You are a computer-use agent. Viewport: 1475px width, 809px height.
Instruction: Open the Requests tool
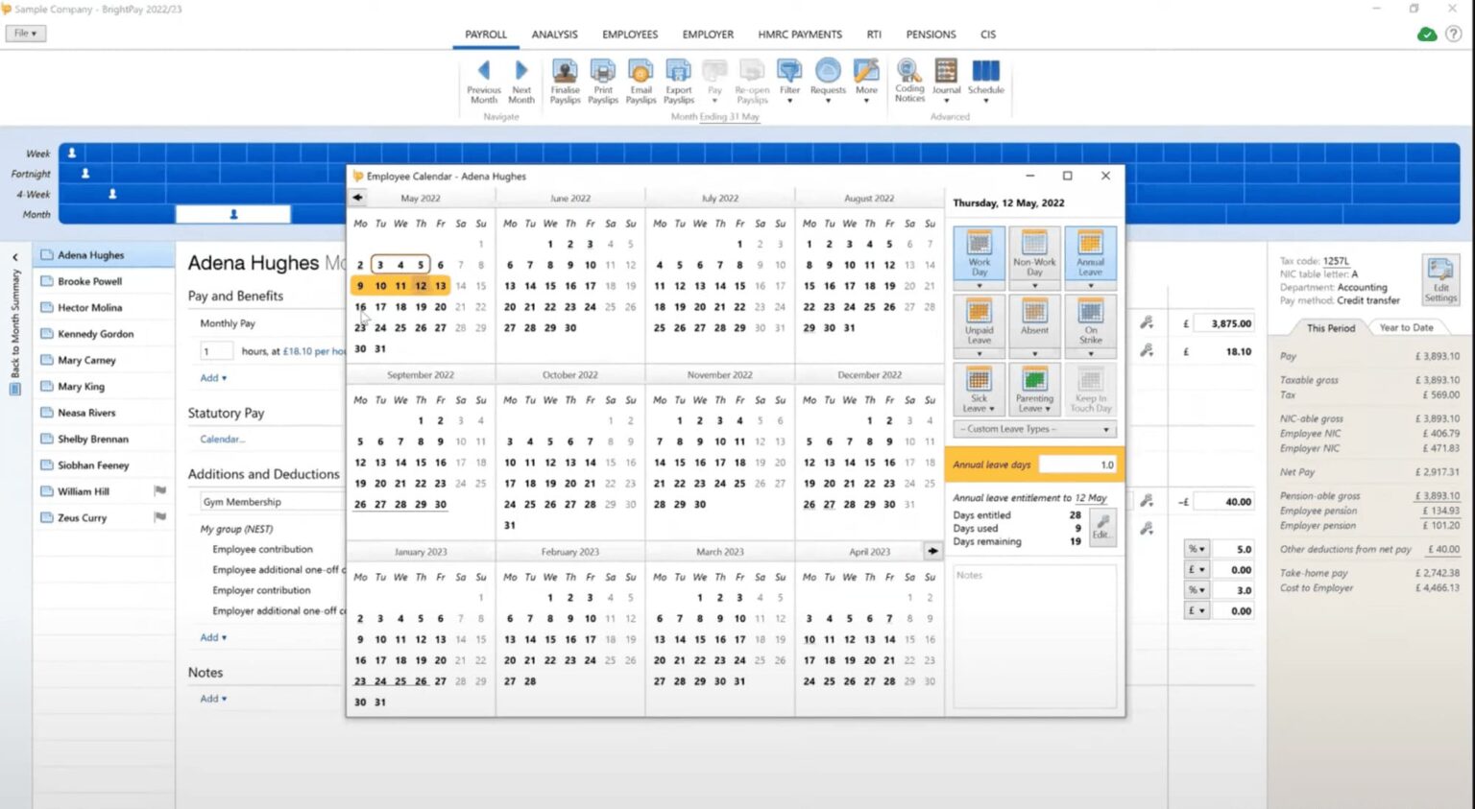[827, 79]
